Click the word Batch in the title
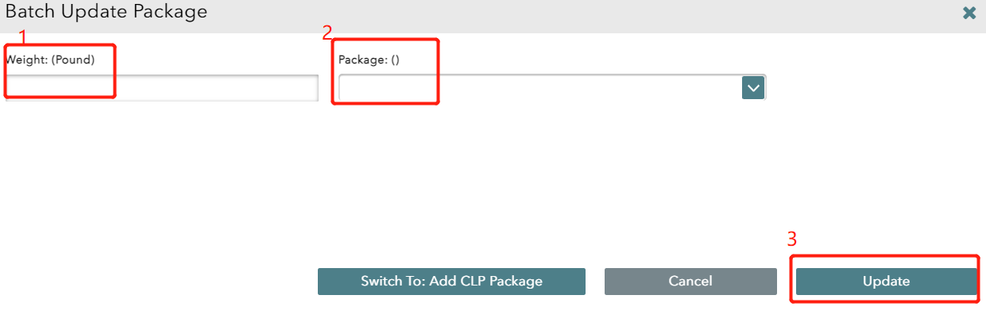Image resolution: width=986 pixels, height=322 pixels. (x=29, y=11)
